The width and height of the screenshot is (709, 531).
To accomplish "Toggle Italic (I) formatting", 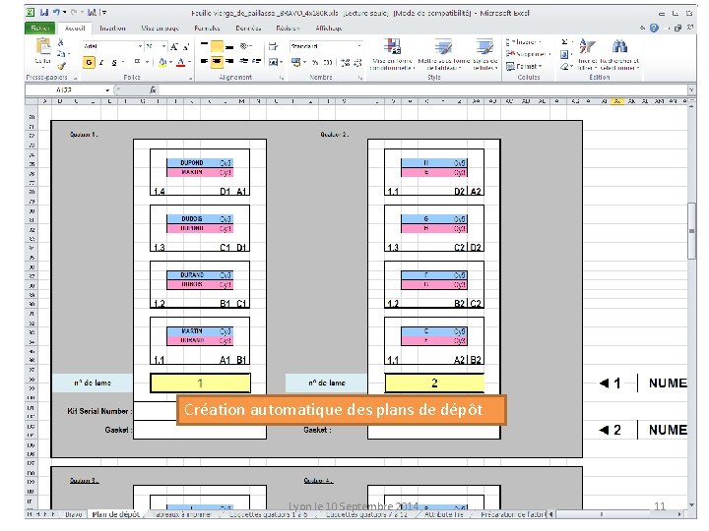I will (x=101, y=62).
